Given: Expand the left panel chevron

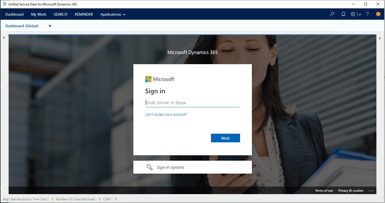Looking at the screenshot, I should coord(4,38).
